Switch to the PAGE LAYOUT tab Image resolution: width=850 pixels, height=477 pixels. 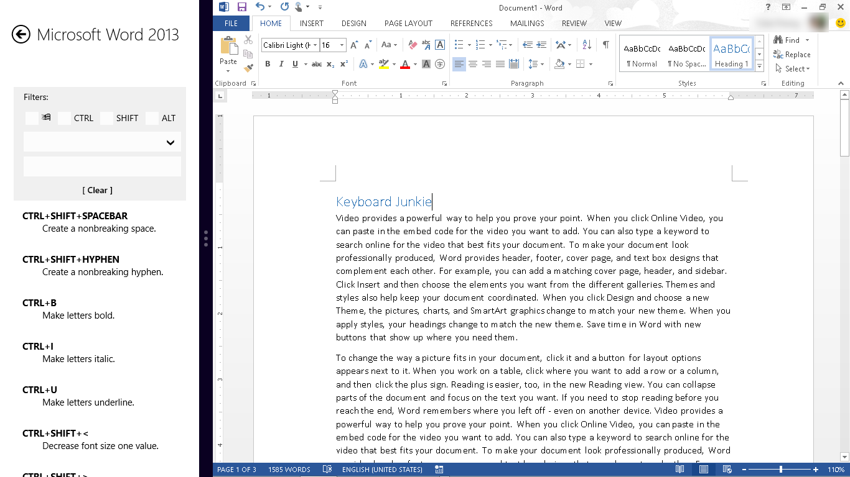(408, 24)
